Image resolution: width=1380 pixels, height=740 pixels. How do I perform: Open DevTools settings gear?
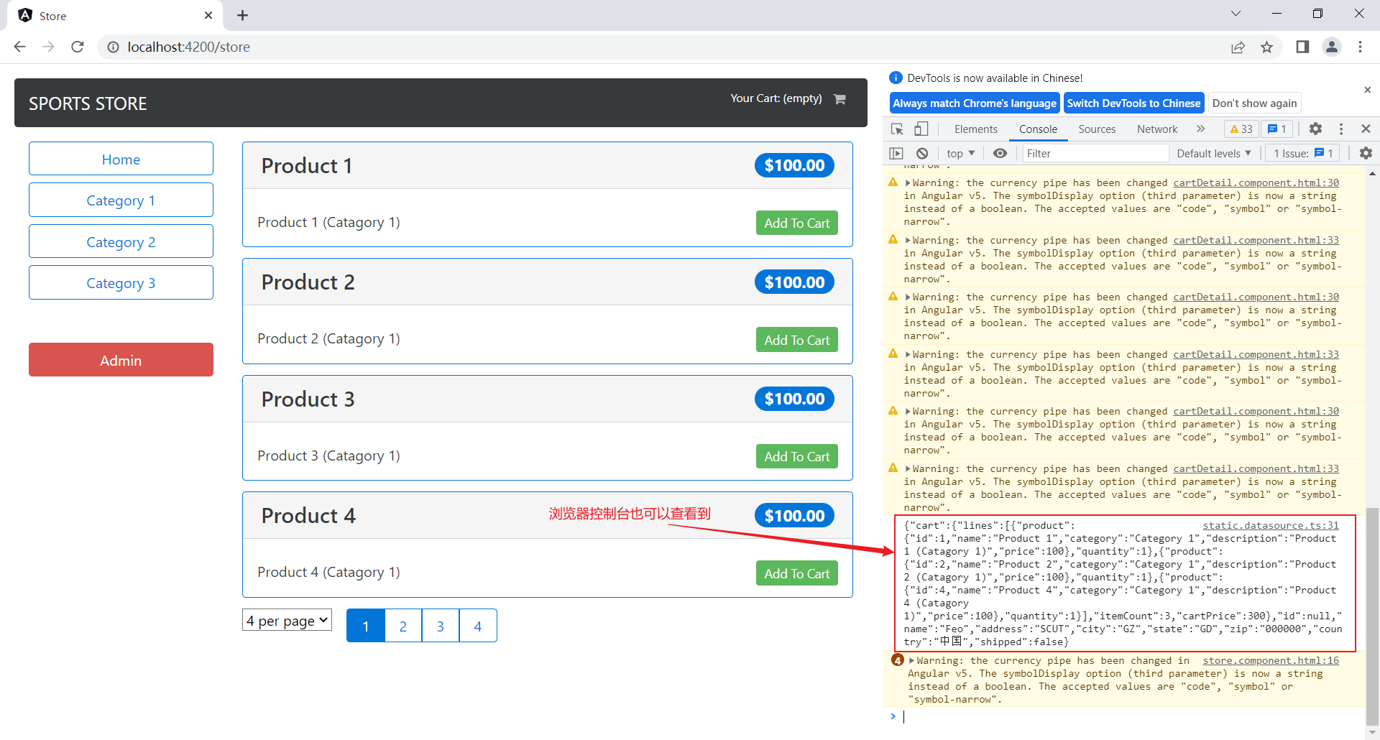pyautogui.click(x=1315, y=129)
